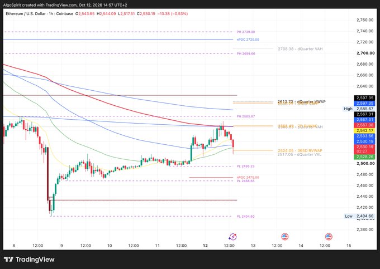
Task: Click the Ethereum / U.S. Dollar symbol title
Action: [26, 14]
